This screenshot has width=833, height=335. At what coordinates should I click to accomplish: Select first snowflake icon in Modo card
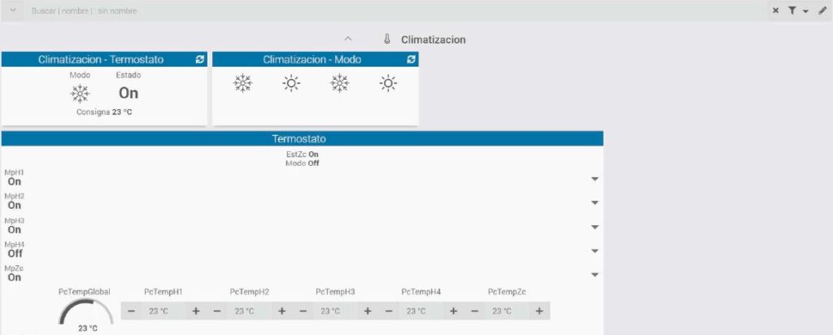(242, 83)
